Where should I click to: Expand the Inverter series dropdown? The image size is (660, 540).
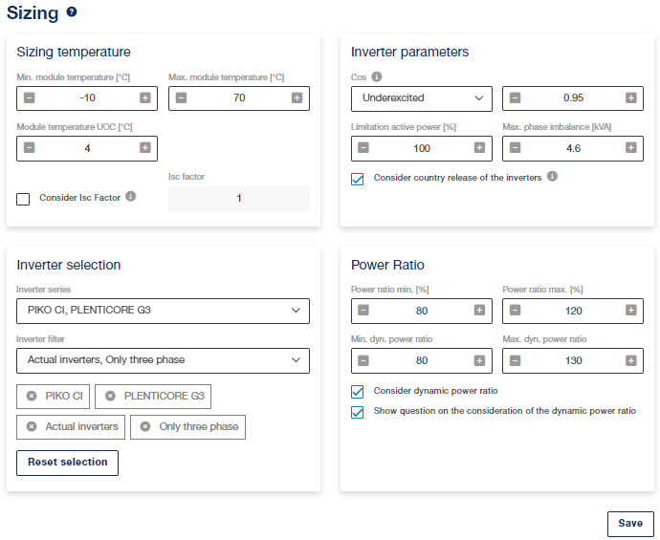tap(163, 312)
